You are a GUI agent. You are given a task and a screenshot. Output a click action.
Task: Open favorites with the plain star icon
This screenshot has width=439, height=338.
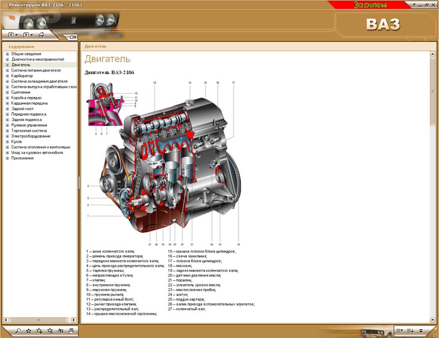click(28, 331)
